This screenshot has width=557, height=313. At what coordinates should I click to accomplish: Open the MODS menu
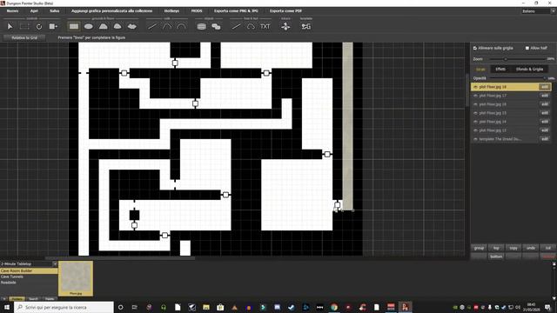197,11
